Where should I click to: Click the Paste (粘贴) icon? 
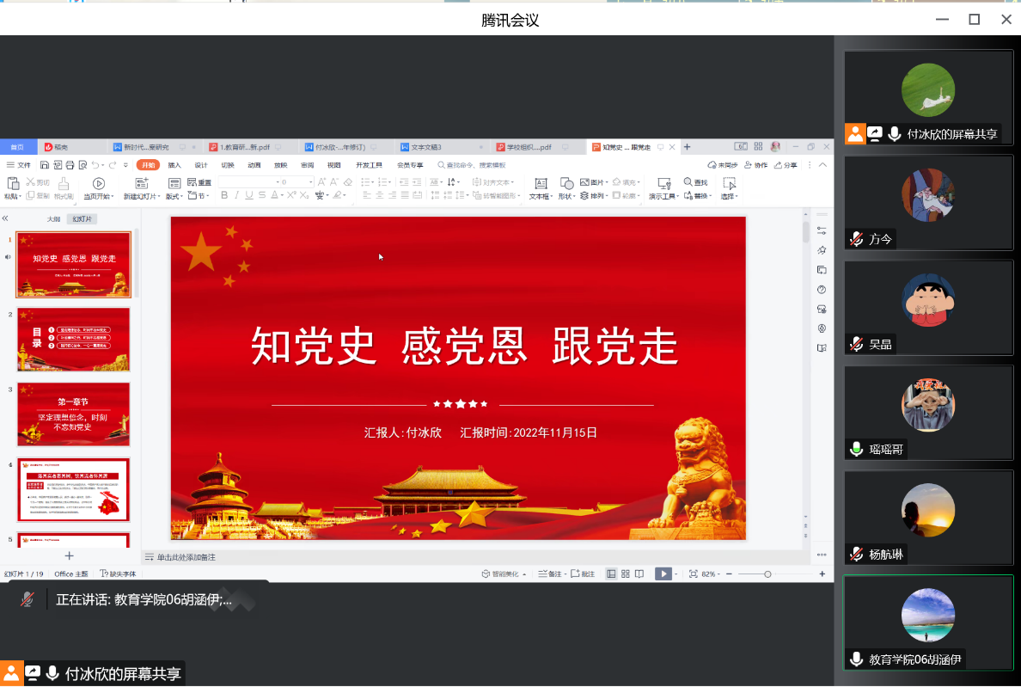coord(12,183)
